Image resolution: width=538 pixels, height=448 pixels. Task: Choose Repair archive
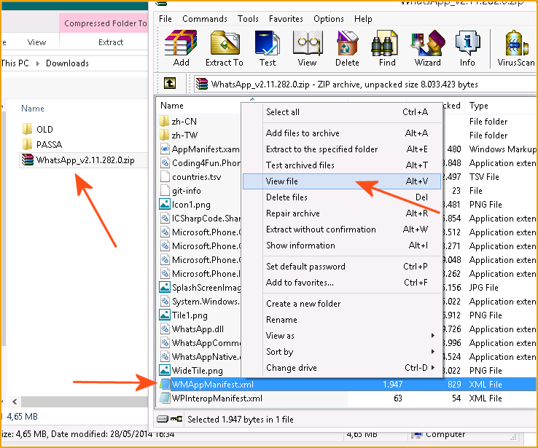point(342,213)
